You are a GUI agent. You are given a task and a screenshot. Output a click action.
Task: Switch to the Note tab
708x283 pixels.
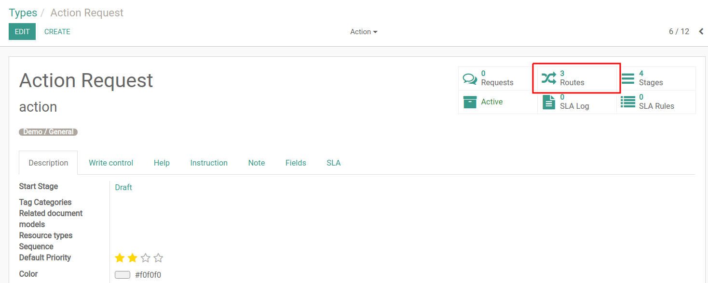click(x=257, y=163)
